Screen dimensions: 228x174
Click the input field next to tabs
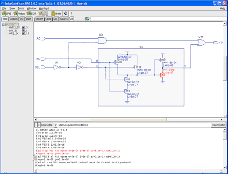point(158,19)
